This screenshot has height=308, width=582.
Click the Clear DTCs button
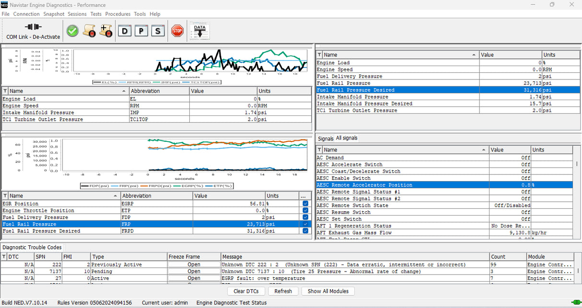click(246, 291)
